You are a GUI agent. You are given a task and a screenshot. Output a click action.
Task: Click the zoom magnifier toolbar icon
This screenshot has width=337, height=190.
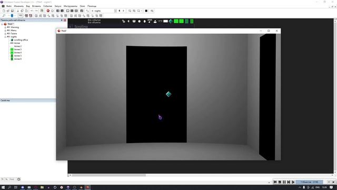pyautogui.click(x=4, y=15)
